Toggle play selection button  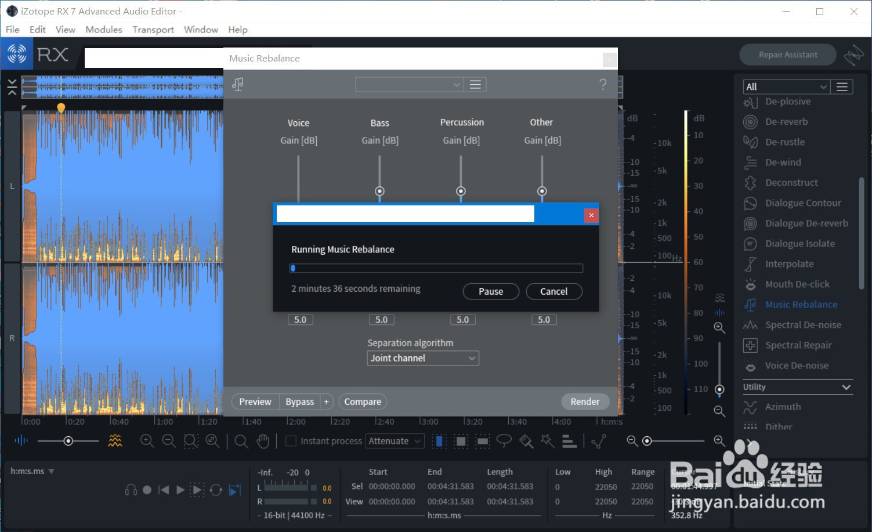[x=197, y=490]
